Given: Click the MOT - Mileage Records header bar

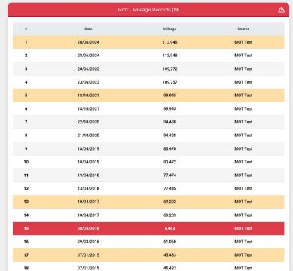Looking at the screenshot, I should click(148, 10).
